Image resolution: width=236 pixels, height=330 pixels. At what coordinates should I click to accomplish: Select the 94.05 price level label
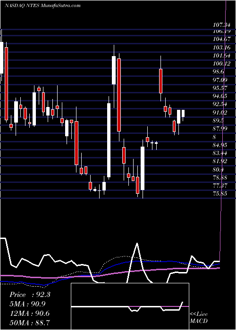click(x=220, y=96)
